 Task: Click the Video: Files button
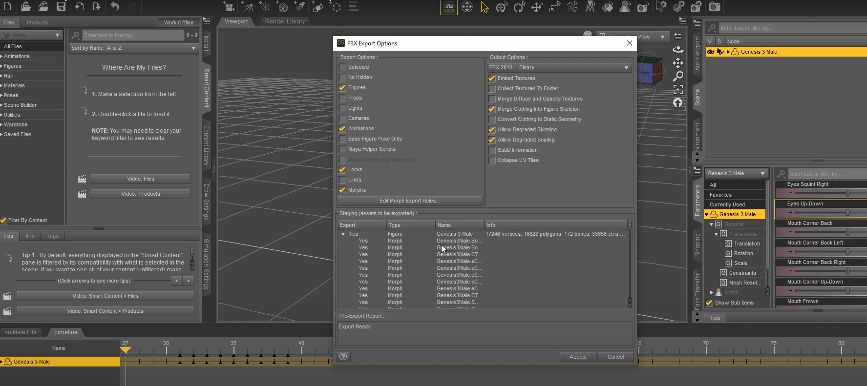pyautogui.click(x=141, y=179)
